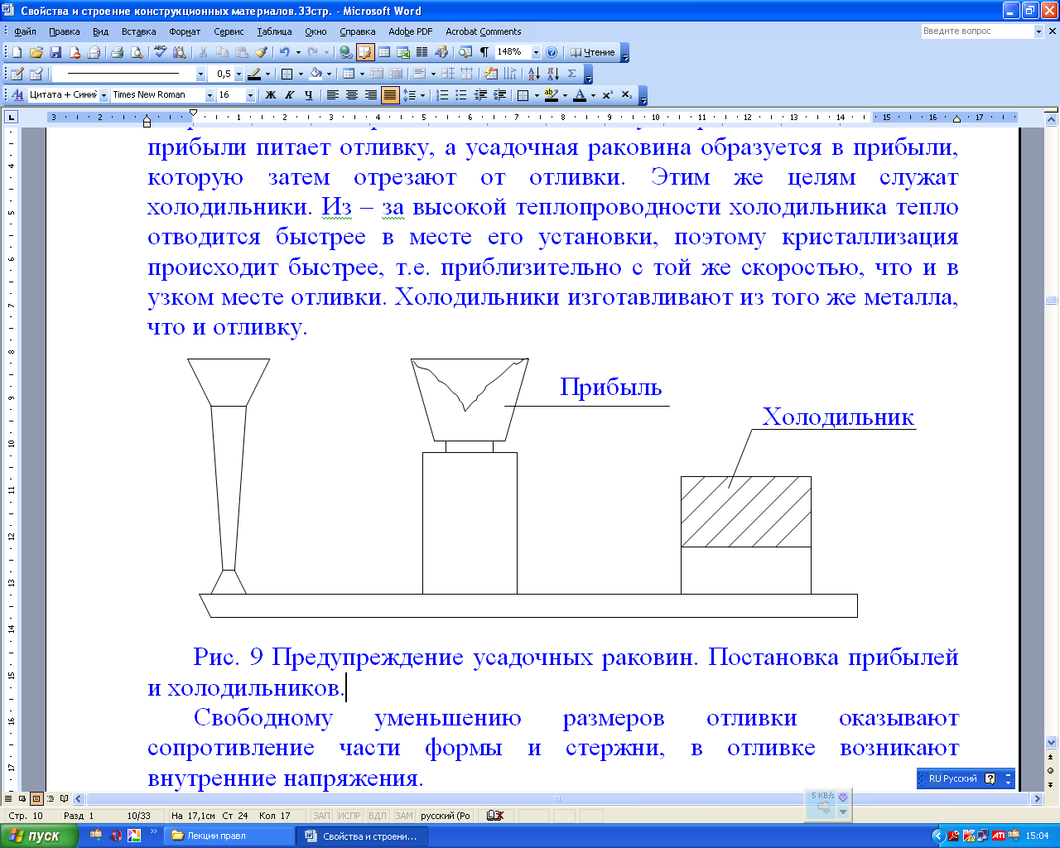The image size is (1060, 848).
Task: Open the Правка menu
Action: 64,31
